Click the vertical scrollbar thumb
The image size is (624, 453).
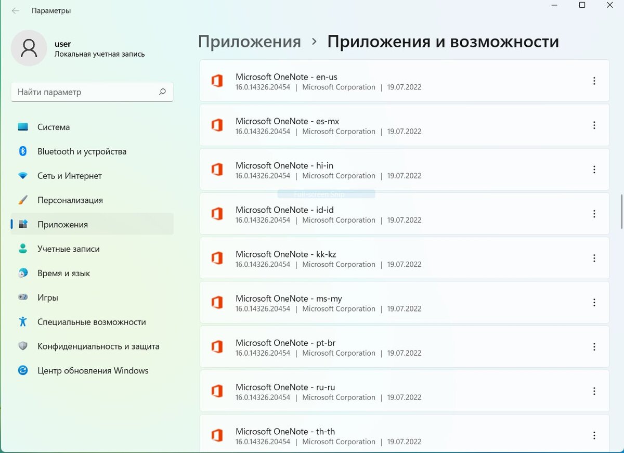pos(621,212)
